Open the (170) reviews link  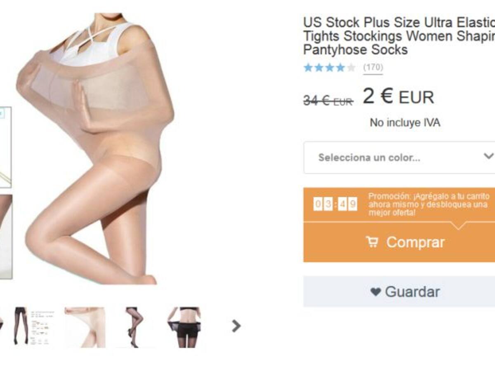click(373, 67)
